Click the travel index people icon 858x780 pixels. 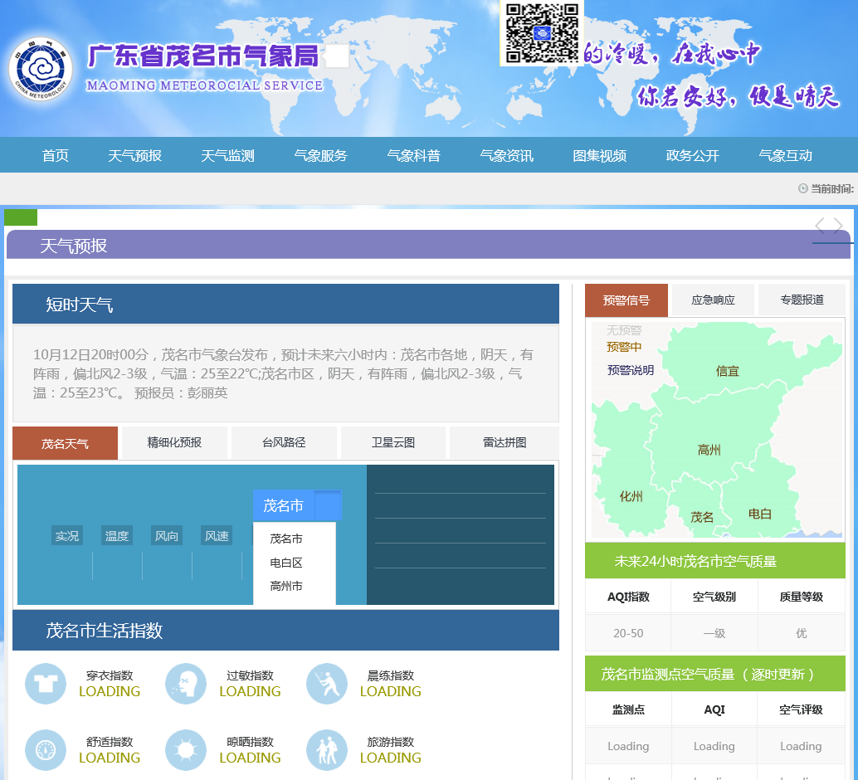coord(327,750)
